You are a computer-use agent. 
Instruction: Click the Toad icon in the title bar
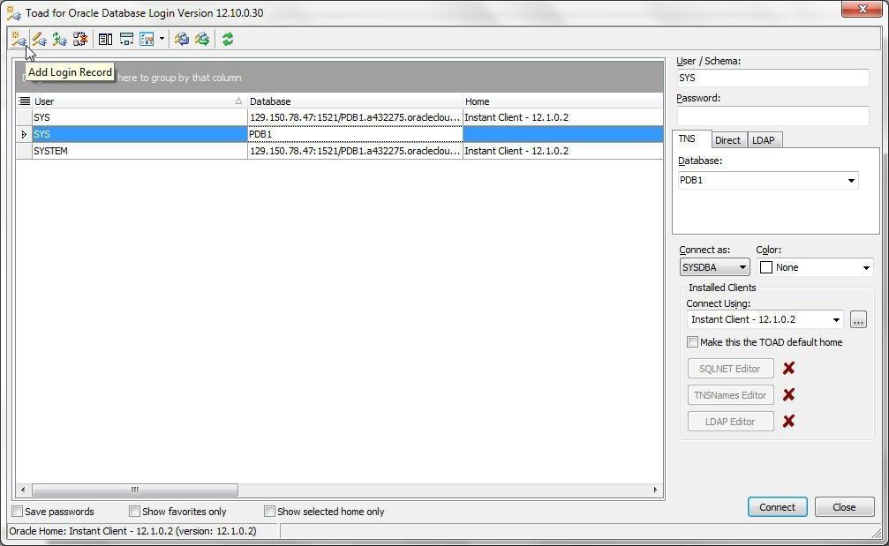click(14, 12)
